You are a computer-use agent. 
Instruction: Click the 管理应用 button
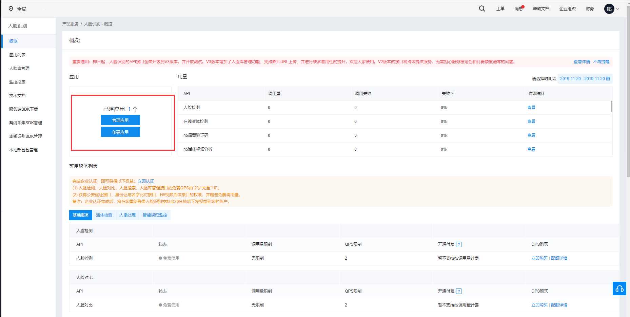pos(120,120)
